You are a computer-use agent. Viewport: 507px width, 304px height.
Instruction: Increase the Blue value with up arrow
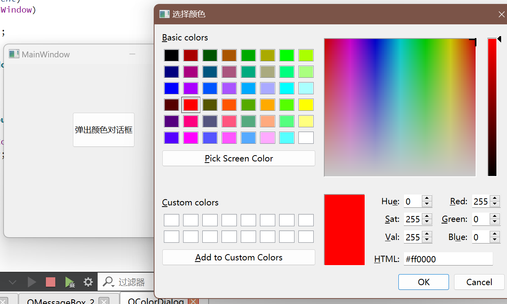[495, 234]
